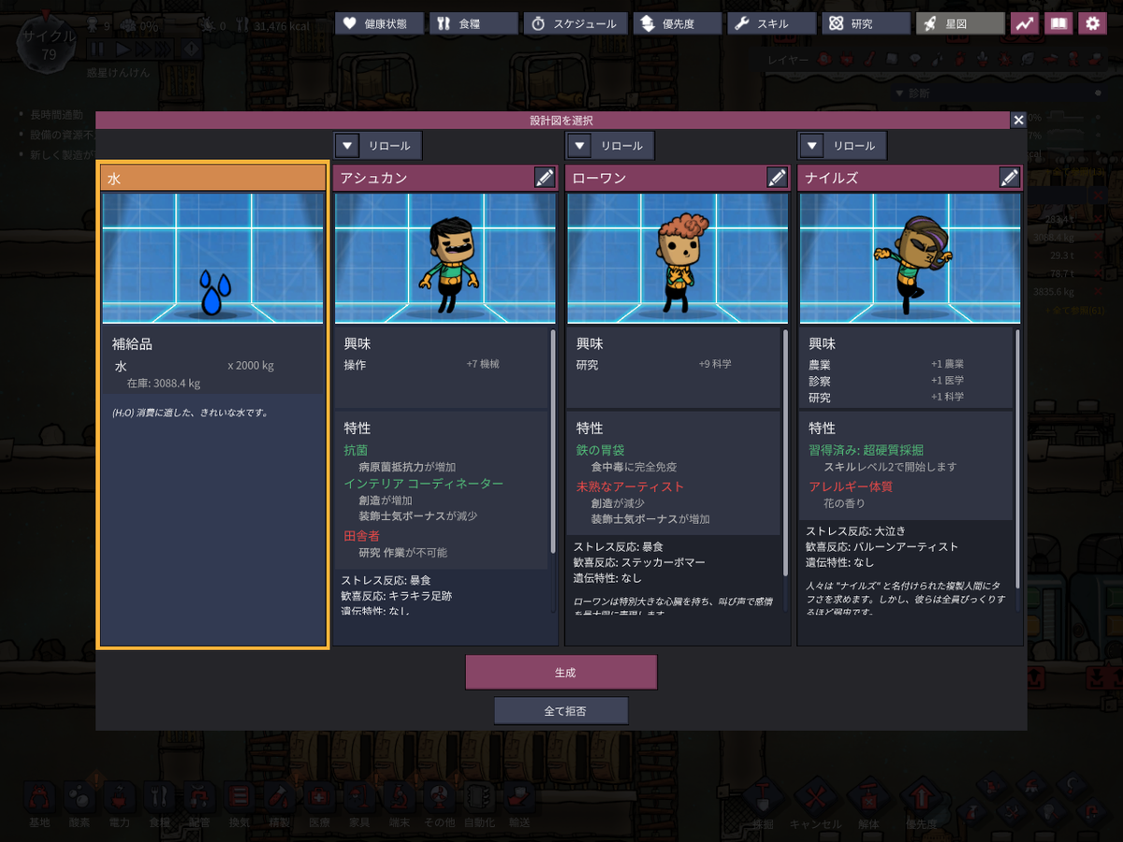Click リロール reroll for アシュカン
This screenshot has width=1123, height=842.
[x=389, y=146]
